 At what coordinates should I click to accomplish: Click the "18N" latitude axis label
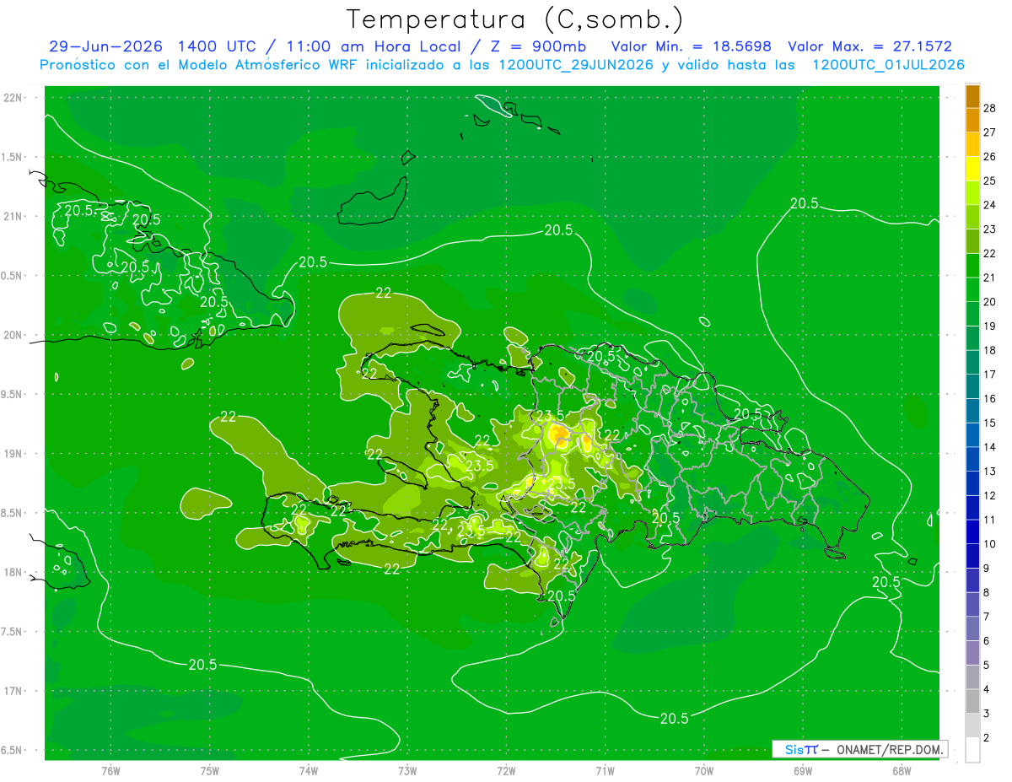[13, 573]
